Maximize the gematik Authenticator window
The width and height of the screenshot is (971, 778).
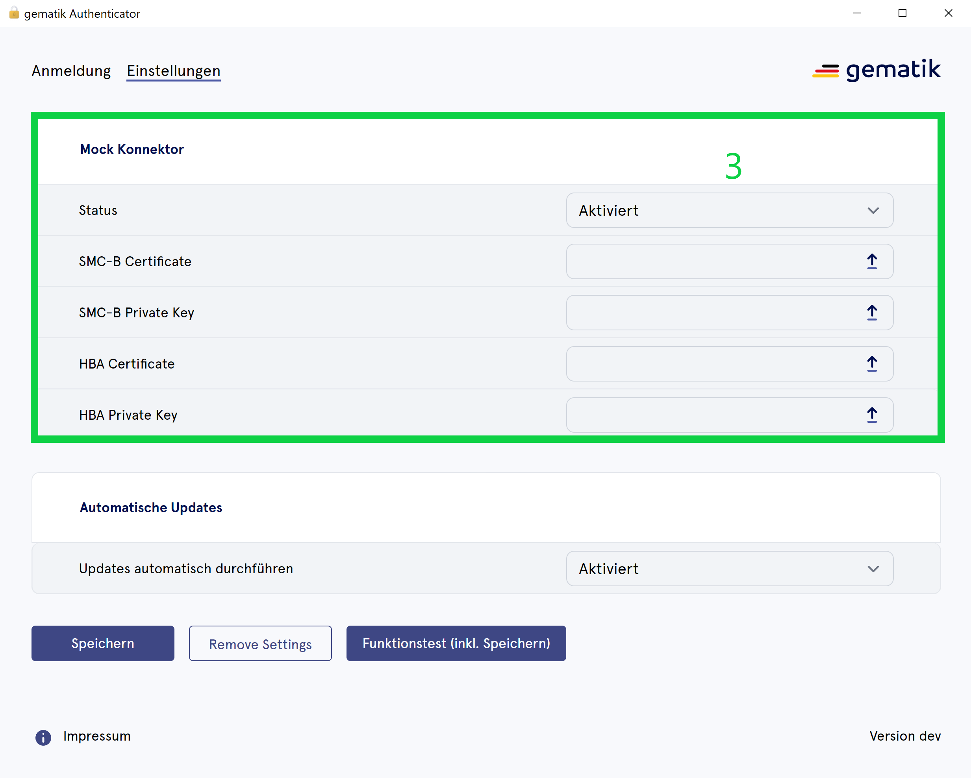(x=902, y=13)
